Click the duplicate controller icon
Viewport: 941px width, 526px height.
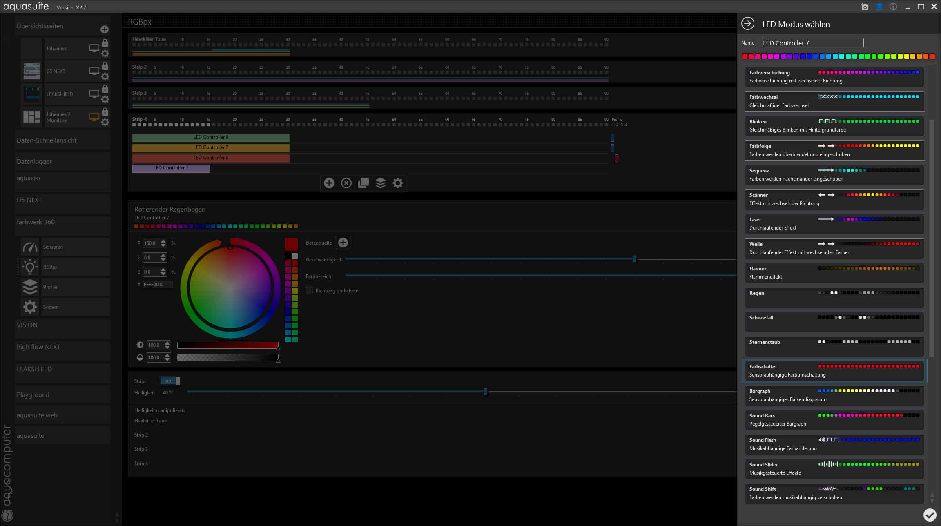(x=363, y=183)
